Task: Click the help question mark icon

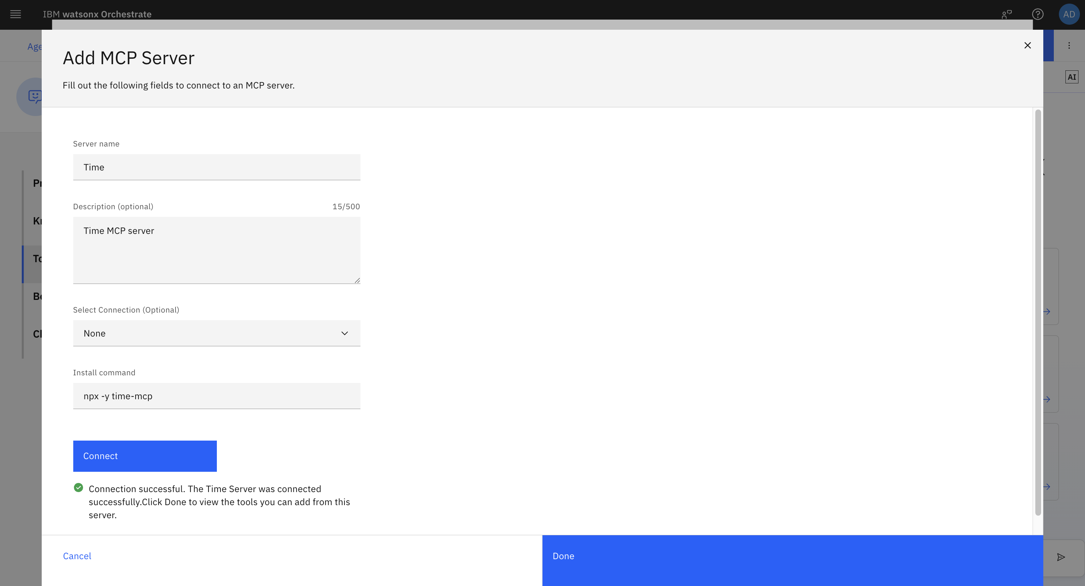Action: coord(1037,14)
